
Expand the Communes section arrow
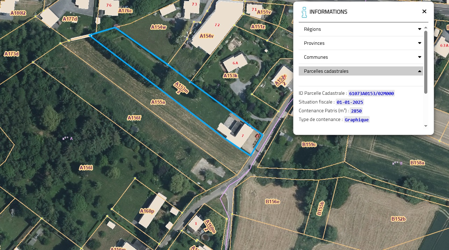(x=420, y=57)
